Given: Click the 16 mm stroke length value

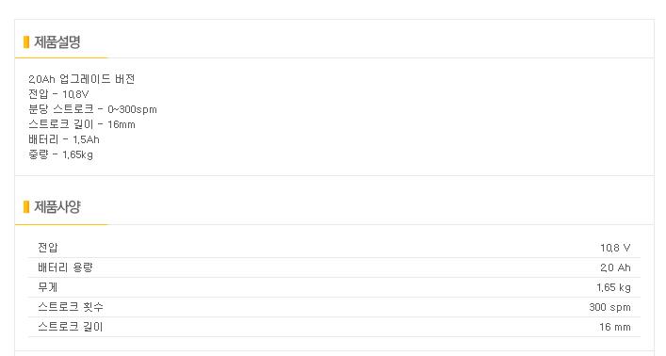Looking at the screenshot, I should (615, 327).
